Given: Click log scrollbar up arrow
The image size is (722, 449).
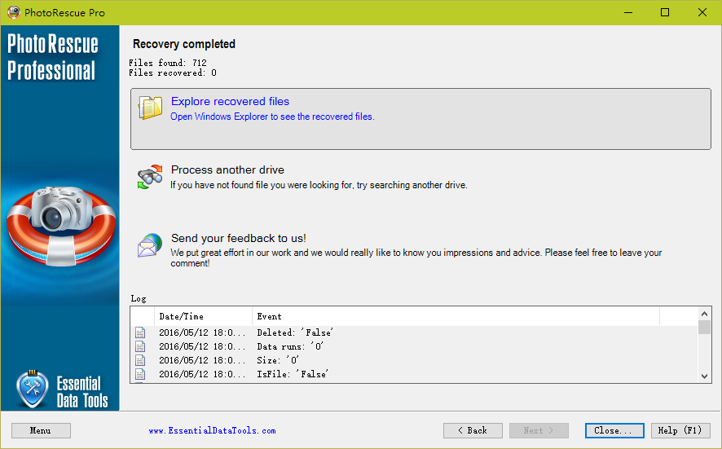Looking at the screenshot, I should click(704, 314).
